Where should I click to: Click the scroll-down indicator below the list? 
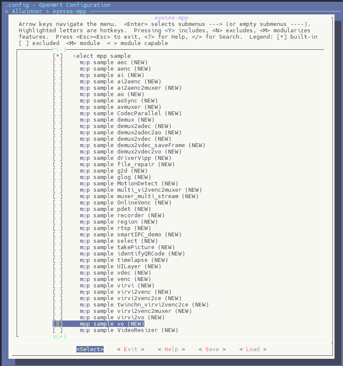pyautogui.click(x=59, y=336)
